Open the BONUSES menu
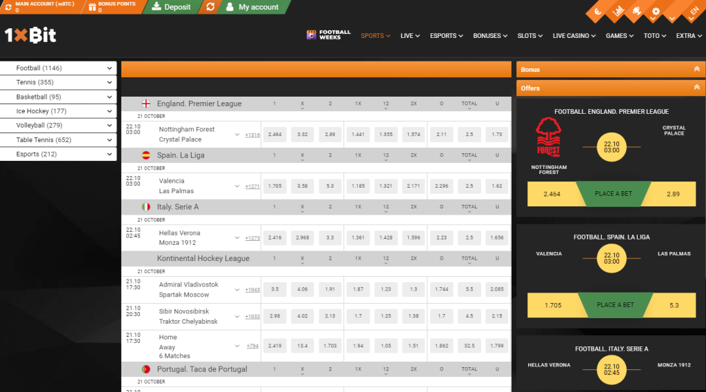 point(490,36)
